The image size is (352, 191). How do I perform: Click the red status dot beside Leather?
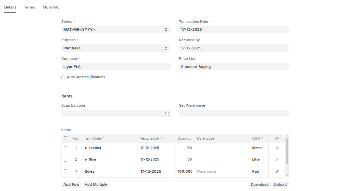coord(86,148)
